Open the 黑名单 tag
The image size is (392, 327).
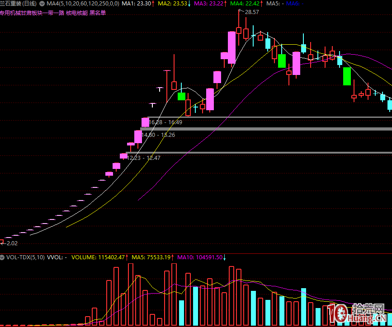(98, 13)
